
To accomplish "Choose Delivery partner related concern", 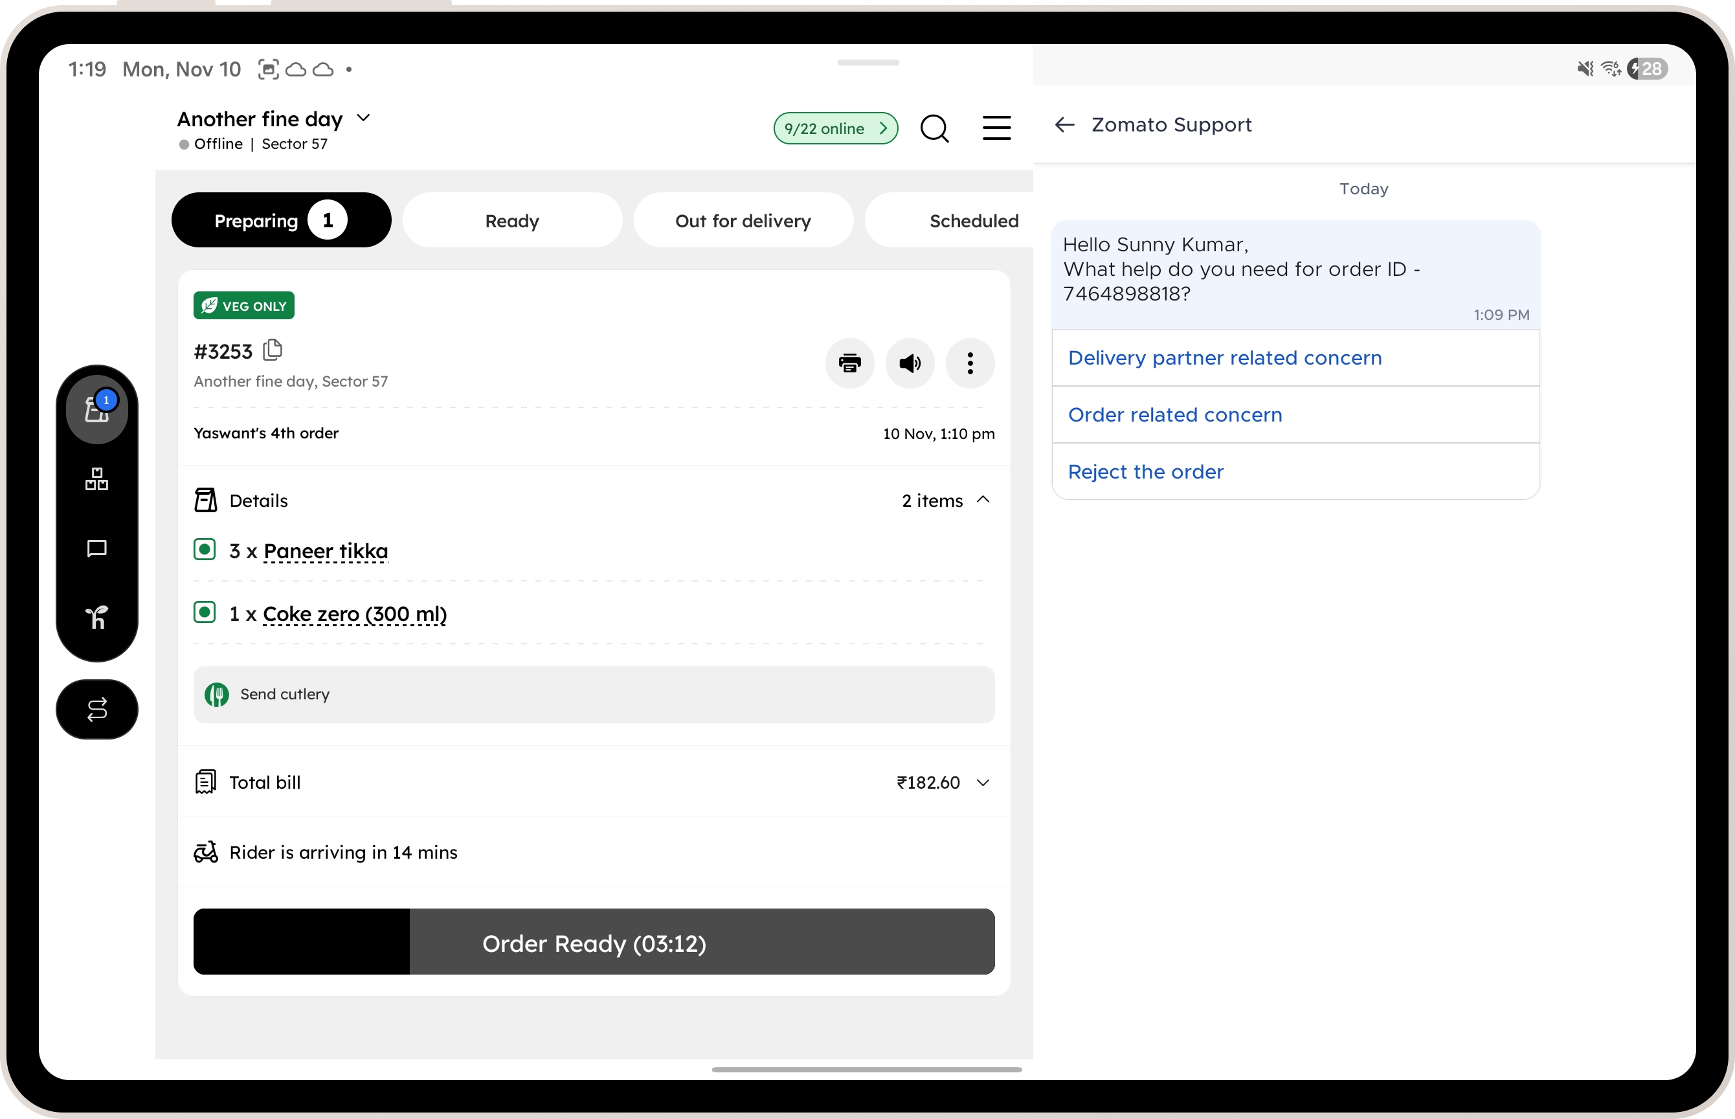I will [x=1224, y=358].
